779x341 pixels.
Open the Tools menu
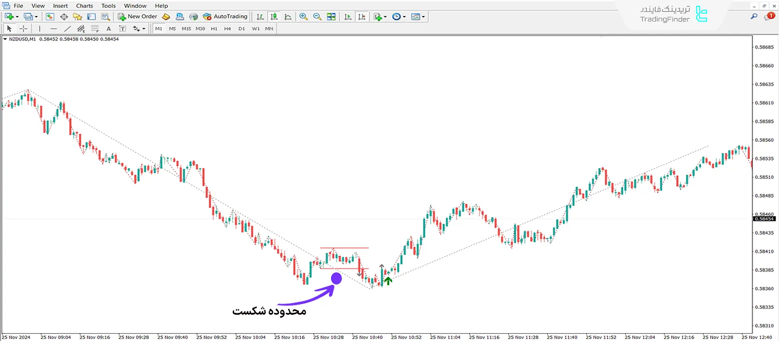109,6
